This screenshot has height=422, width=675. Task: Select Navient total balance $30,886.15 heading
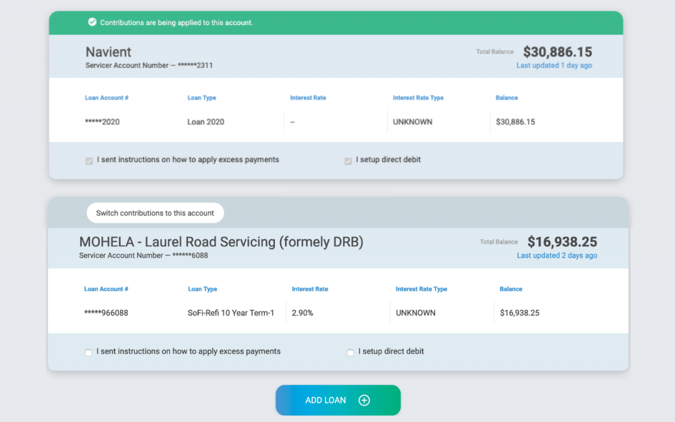(x=557, y=52)
